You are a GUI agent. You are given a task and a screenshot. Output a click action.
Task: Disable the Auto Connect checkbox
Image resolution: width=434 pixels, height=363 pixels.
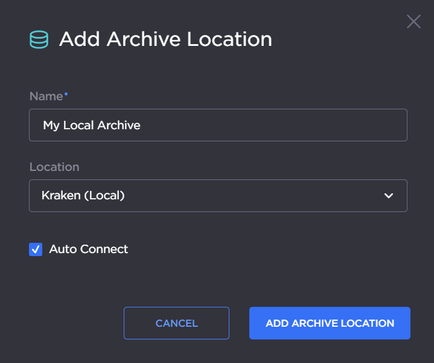point(36,249)
